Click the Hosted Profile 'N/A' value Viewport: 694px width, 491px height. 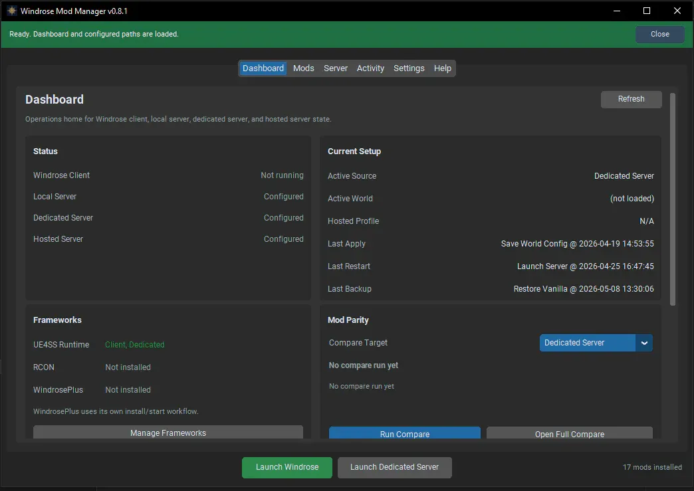[647, 221]
